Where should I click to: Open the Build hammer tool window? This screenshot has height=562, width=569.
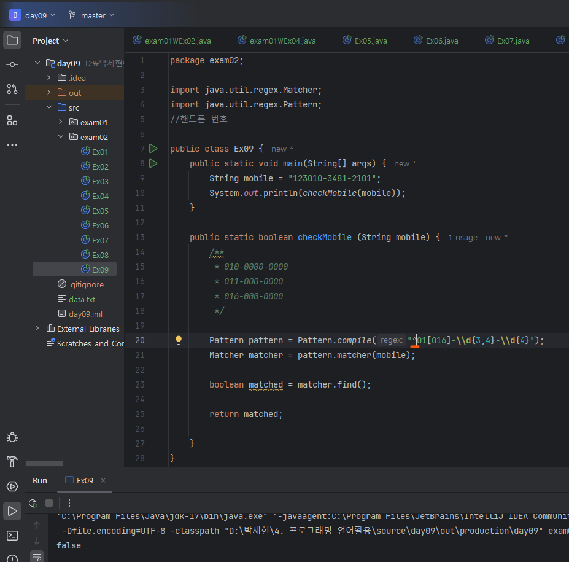click(12, 462)
